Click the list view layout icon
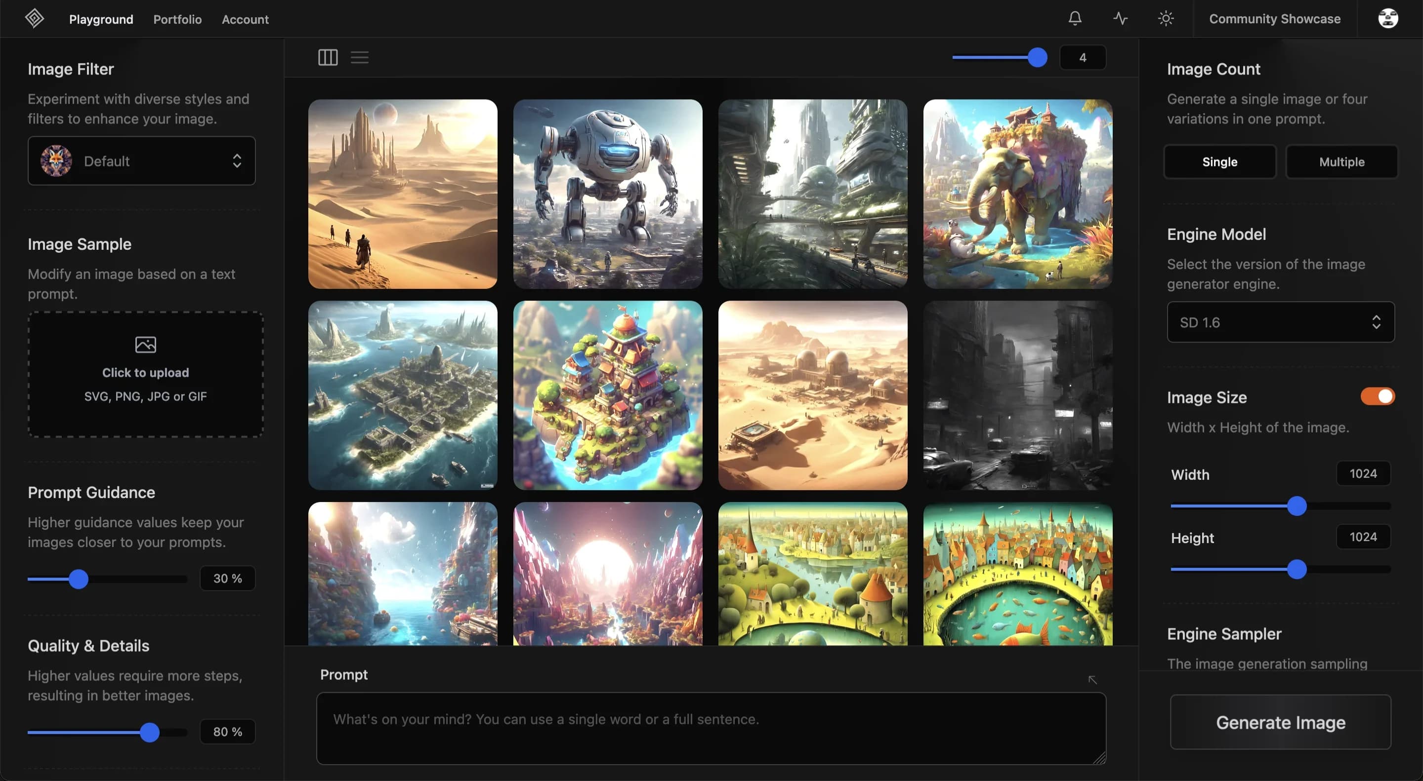The height and width of the screenshot is (781, 1423). 360,57
